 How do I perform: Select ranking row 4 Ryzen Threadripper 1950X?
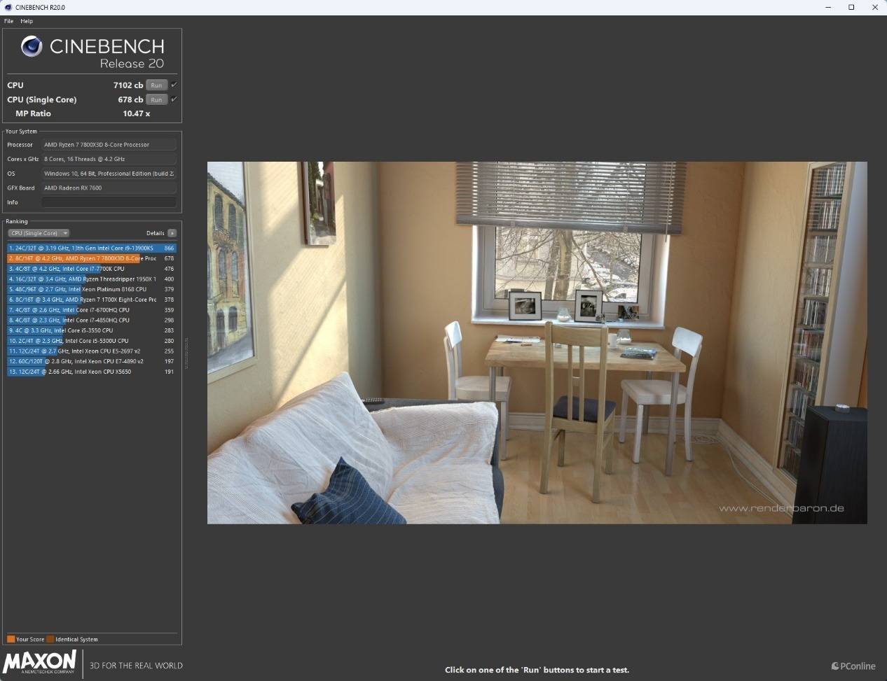pyautogui.click(x=92, y=279)
